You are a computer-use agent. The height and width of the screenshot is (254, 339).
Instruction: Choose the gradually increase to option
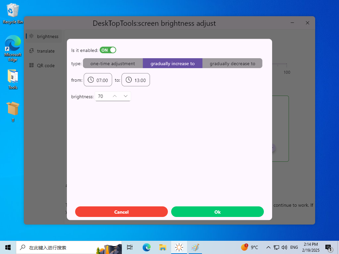[x=172, y=63]
